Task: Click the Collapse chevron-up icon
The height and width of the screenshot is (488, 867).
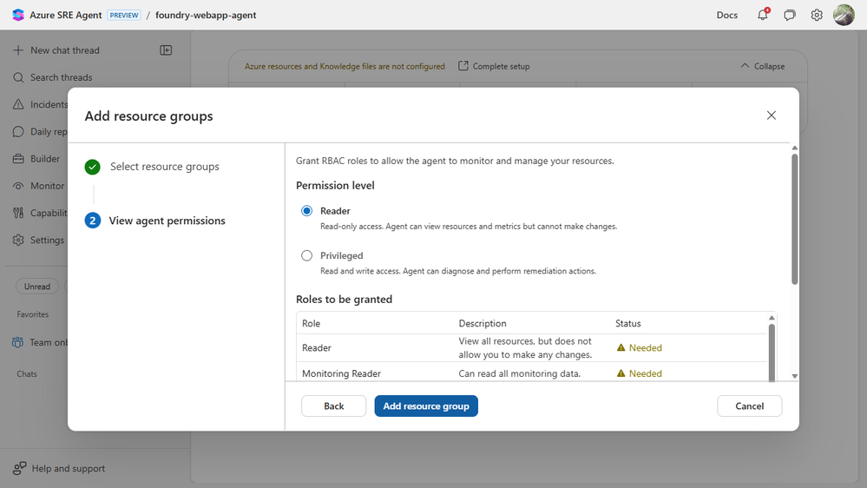Action: (745, 66)
